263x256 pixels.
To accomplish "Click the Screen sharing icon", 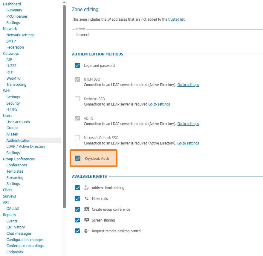I will (x=87, y=220).
